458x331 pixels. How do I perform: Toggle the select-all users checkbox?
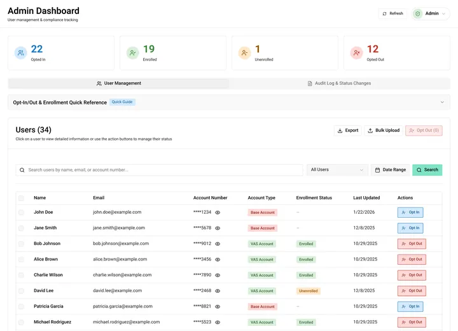click(x=21, y=198)
